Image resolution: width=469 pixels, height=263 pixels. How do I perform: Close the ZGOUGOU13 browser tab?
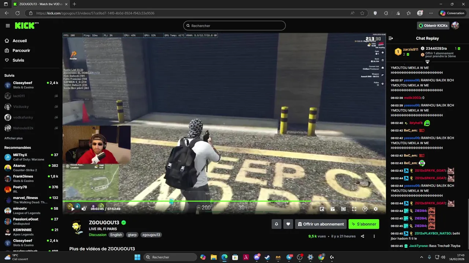tap(66, 4)
